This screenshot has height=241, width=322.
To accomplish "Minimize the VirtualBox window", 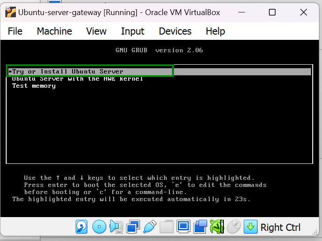I will [241, 12].
